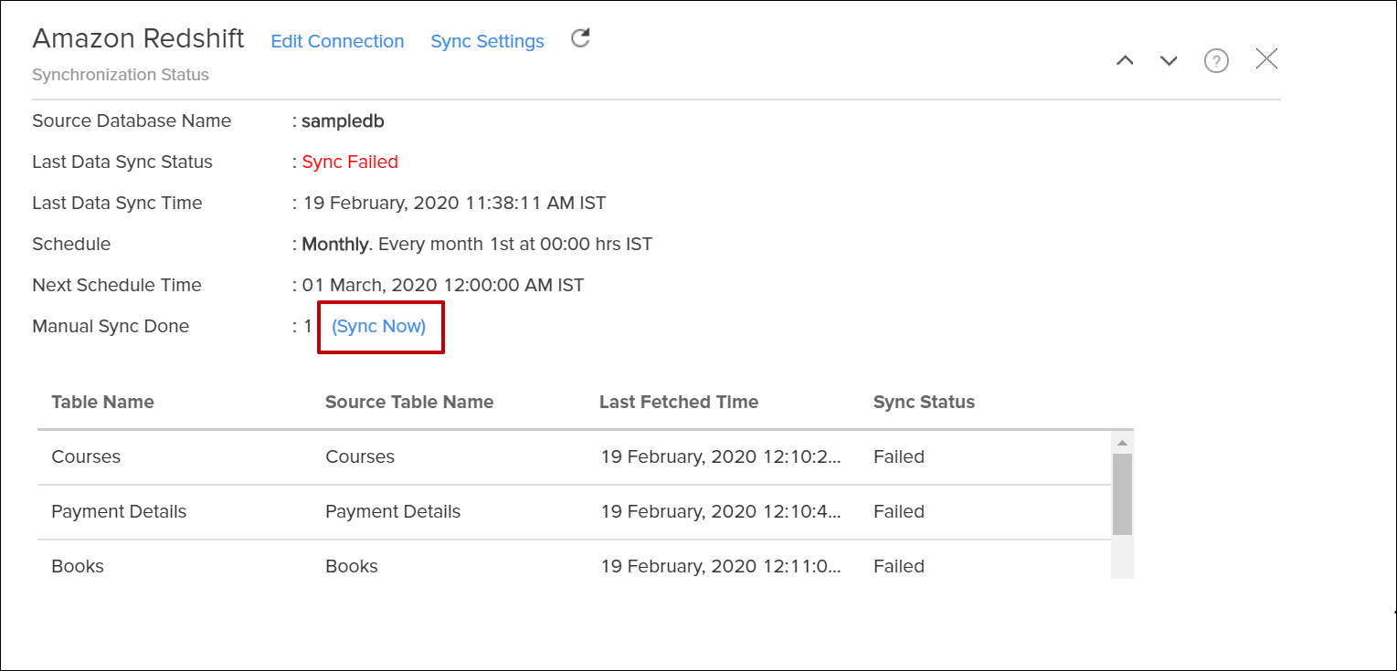
Task: Click the table scrollbar up arrow
Action: click(x=1122, y=443)
